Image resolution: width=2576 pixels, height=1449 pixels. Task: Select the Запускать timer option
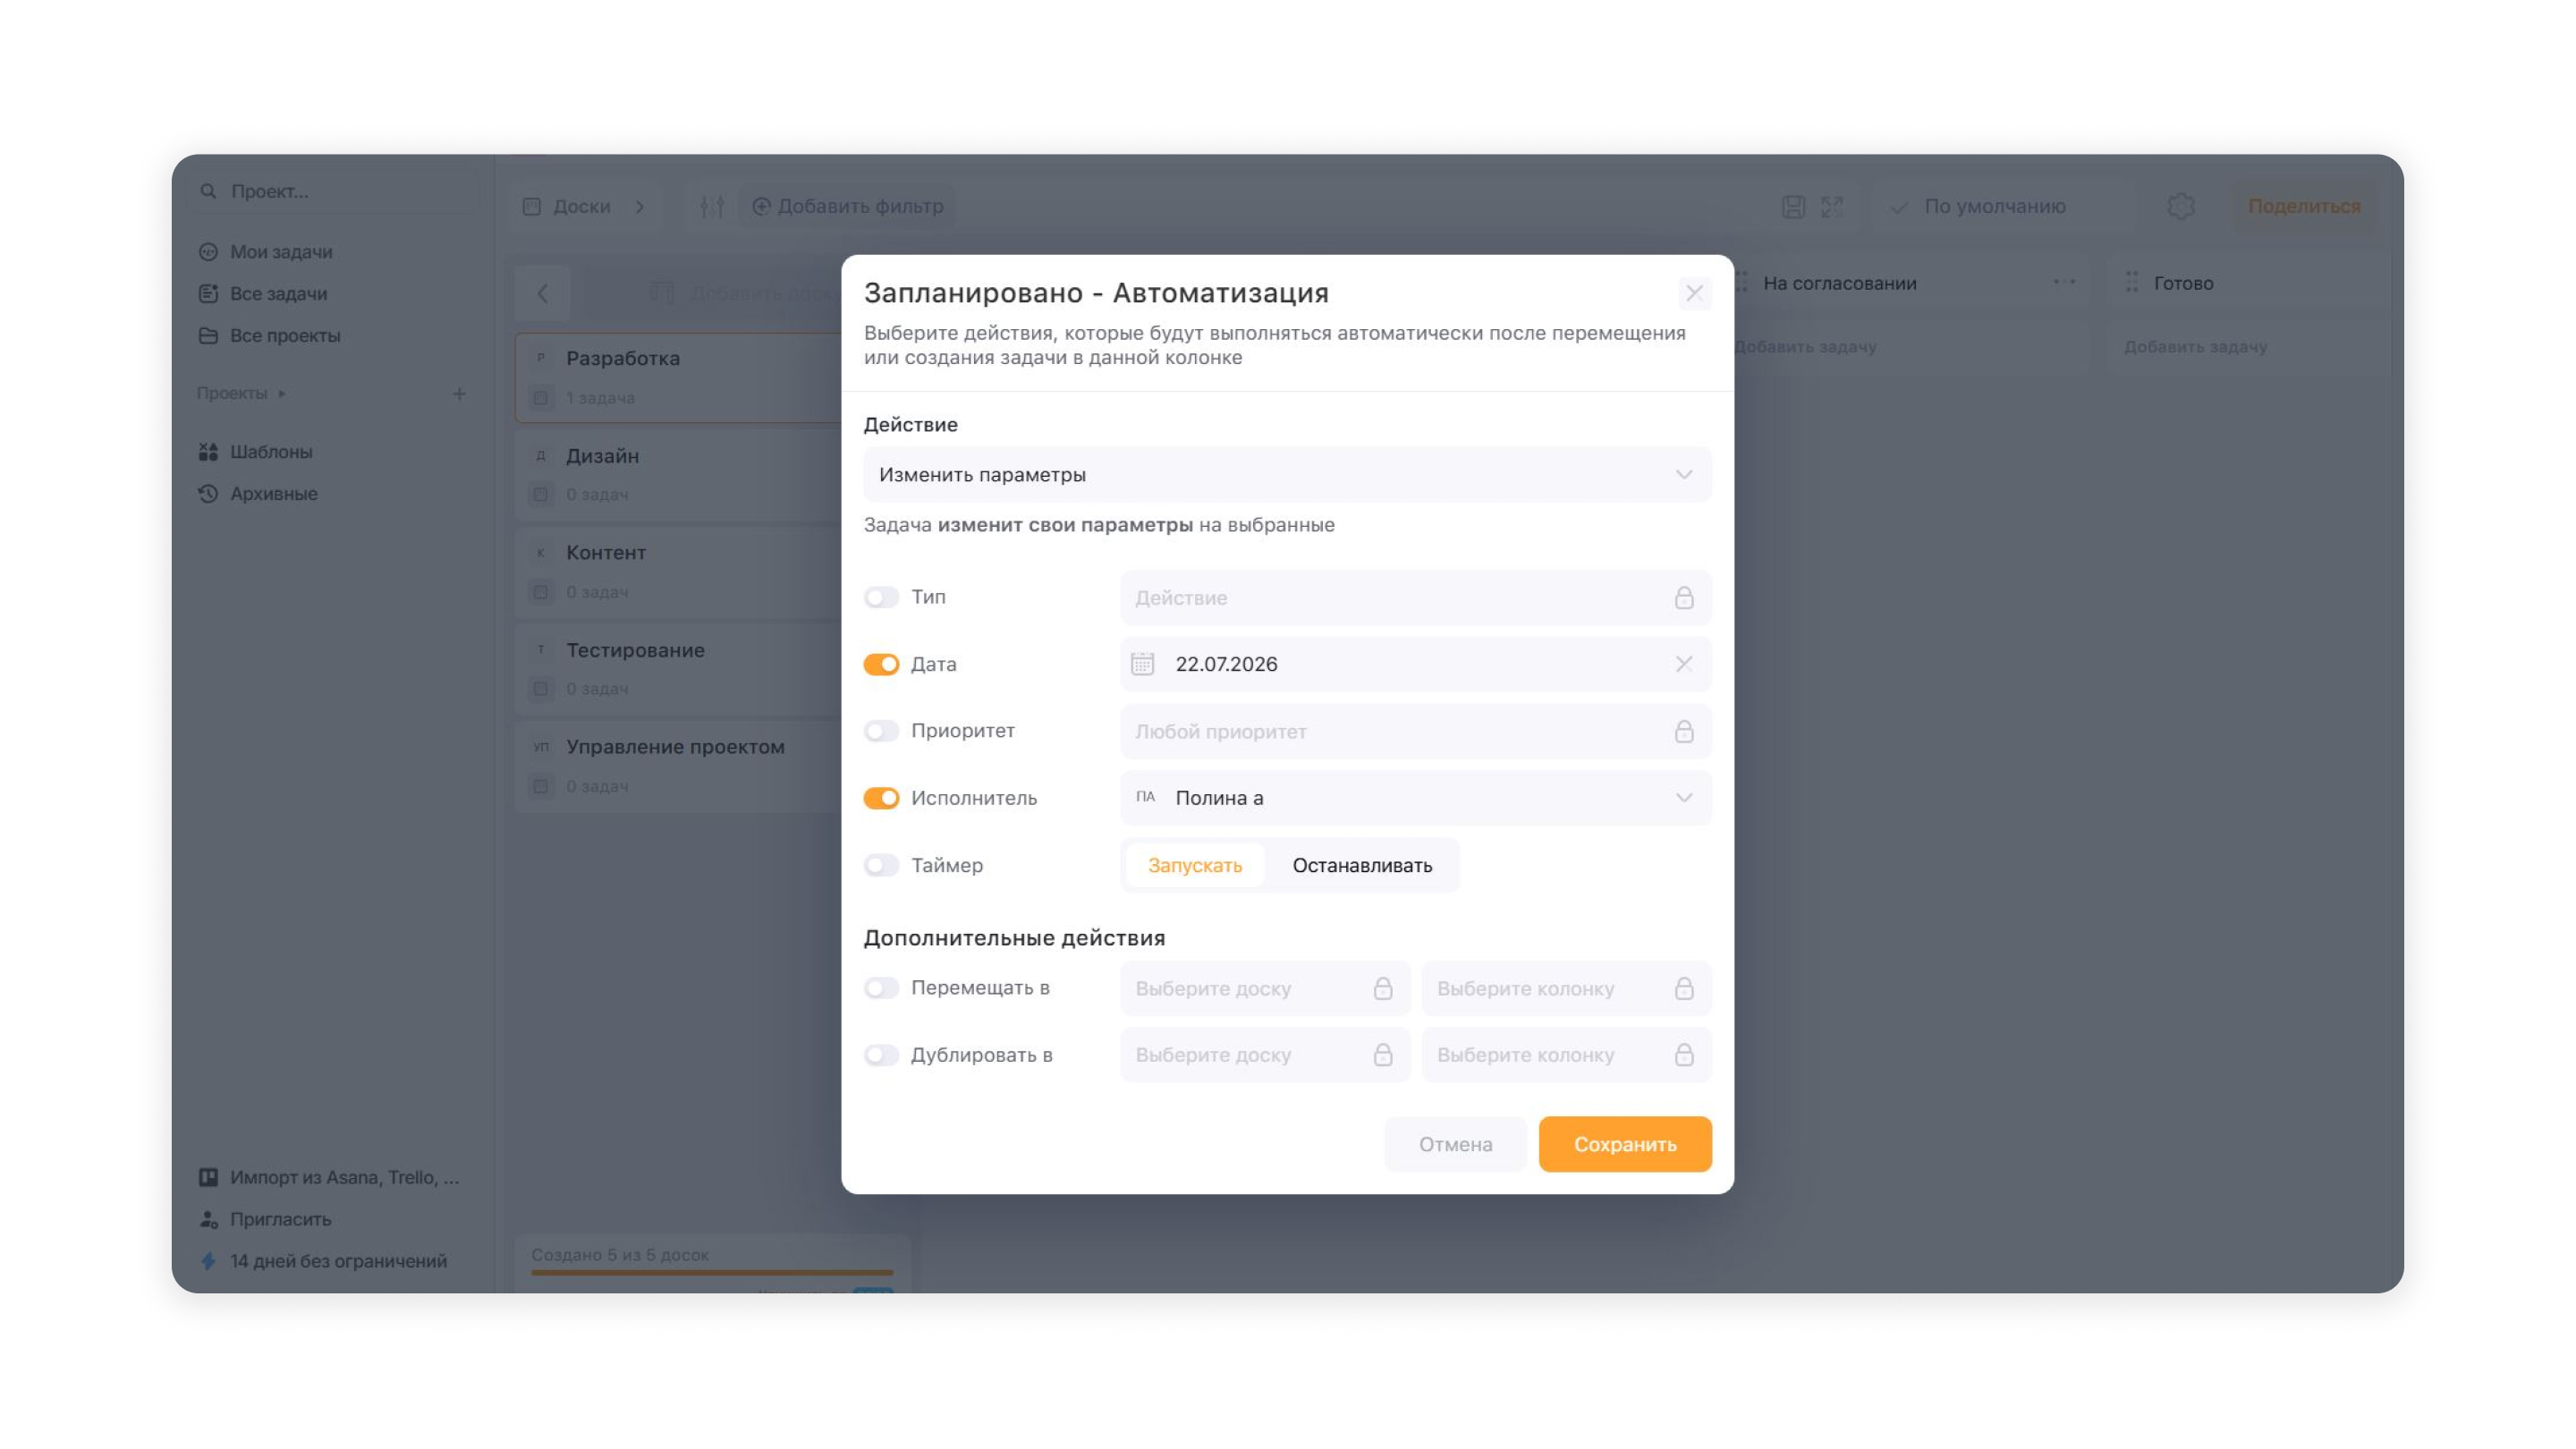coord(1194,865)
